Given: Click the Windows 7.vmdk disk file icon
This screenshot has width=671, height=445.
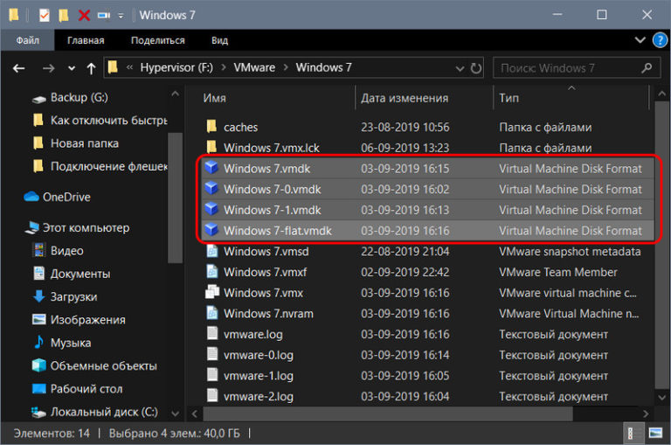Looking at the screenshot, I should point(211,169).
